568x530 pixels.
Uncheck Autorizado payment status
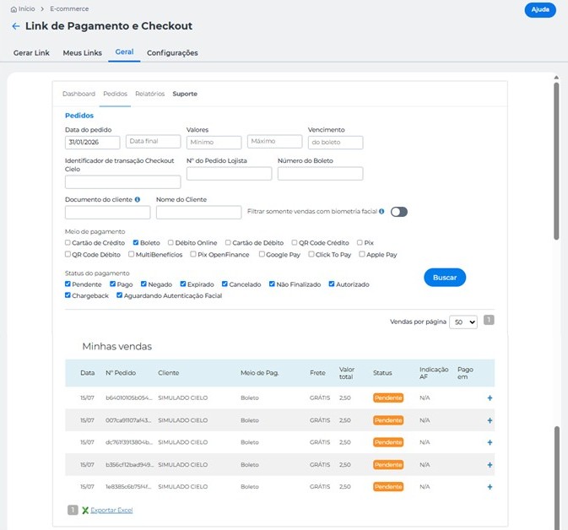pos(332,284)
